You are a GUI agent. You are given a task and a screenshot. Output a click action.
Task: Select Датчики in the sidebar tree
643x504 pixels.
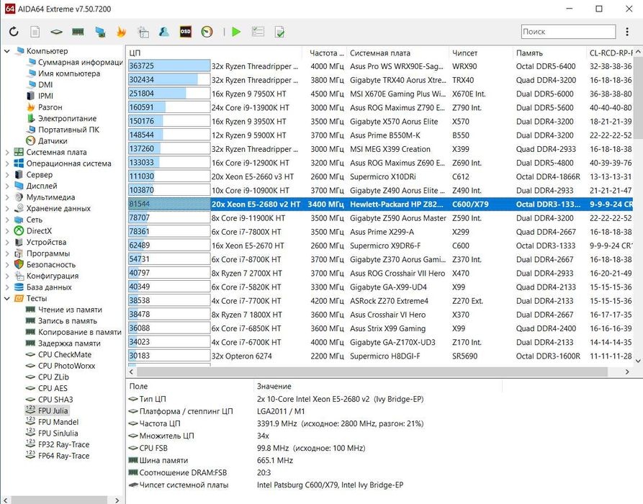coord(53,141)
